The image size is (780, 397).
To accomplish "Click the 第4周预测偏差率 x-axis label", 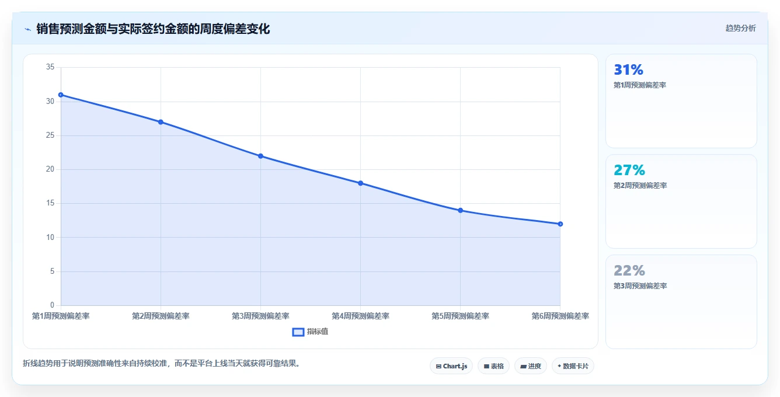I will tap(360, 316).
